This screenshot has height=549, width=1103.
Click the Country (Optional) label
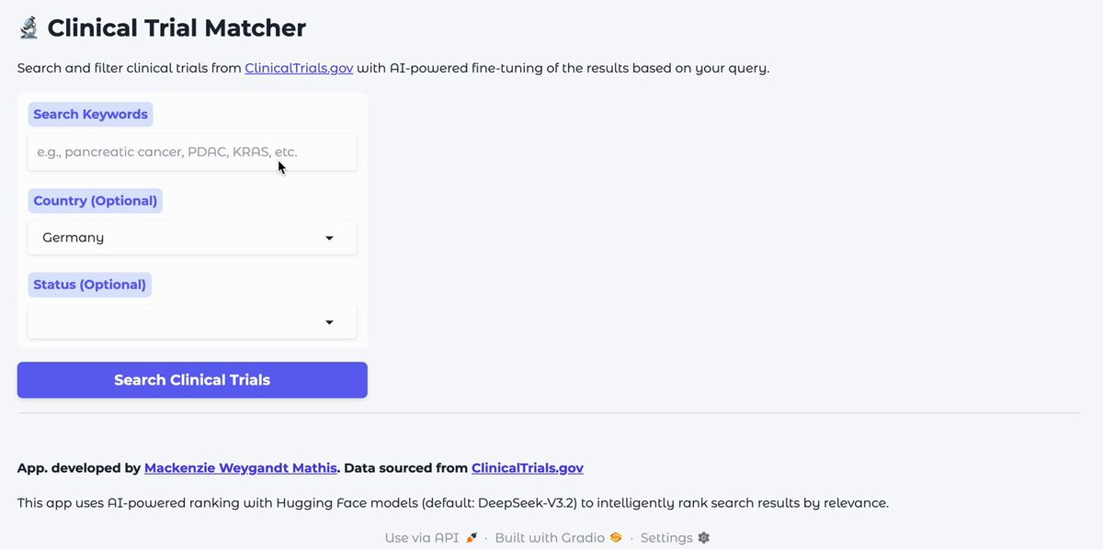tap(96, 201)
